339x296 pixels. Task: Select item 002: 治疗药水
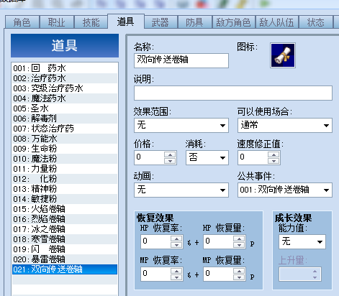click(x=65, y=78)
